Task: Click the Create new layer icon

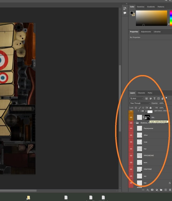Action: (x=166, y=190)
